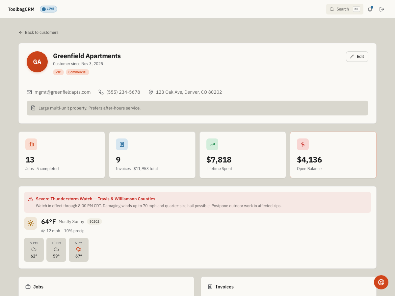This screenshot has height=296, width=395.
Task: Edit the Greenfield Apartments customer
Action: 357,57
